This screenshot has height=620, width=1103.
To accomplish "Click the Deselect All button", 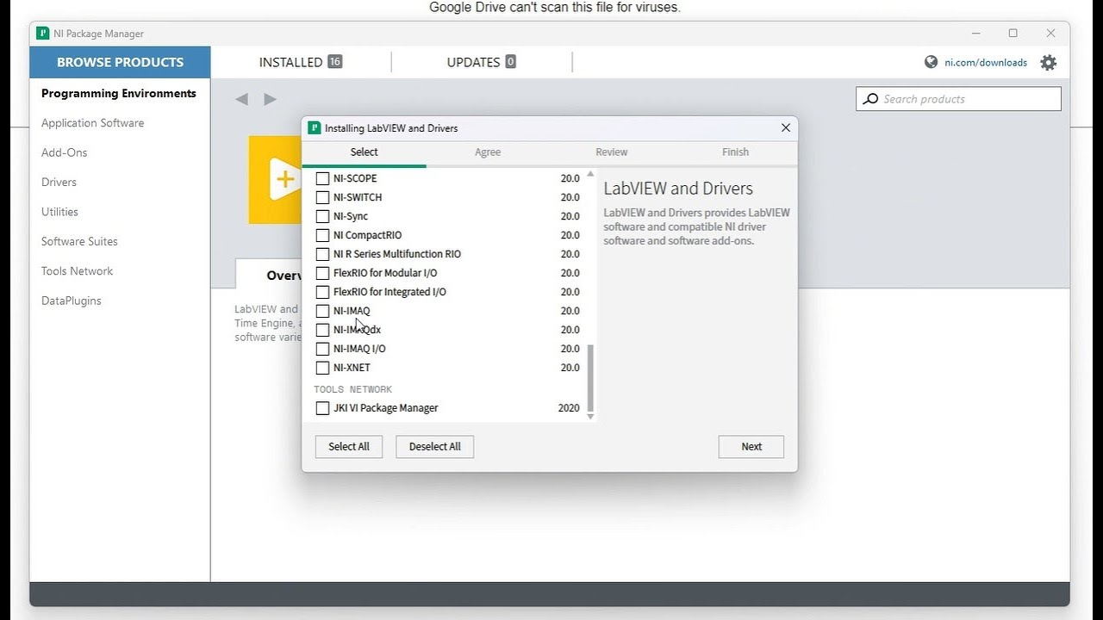I will pos(435,447).
